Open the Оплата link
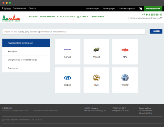The image size is (164, 127). point(32,8)
